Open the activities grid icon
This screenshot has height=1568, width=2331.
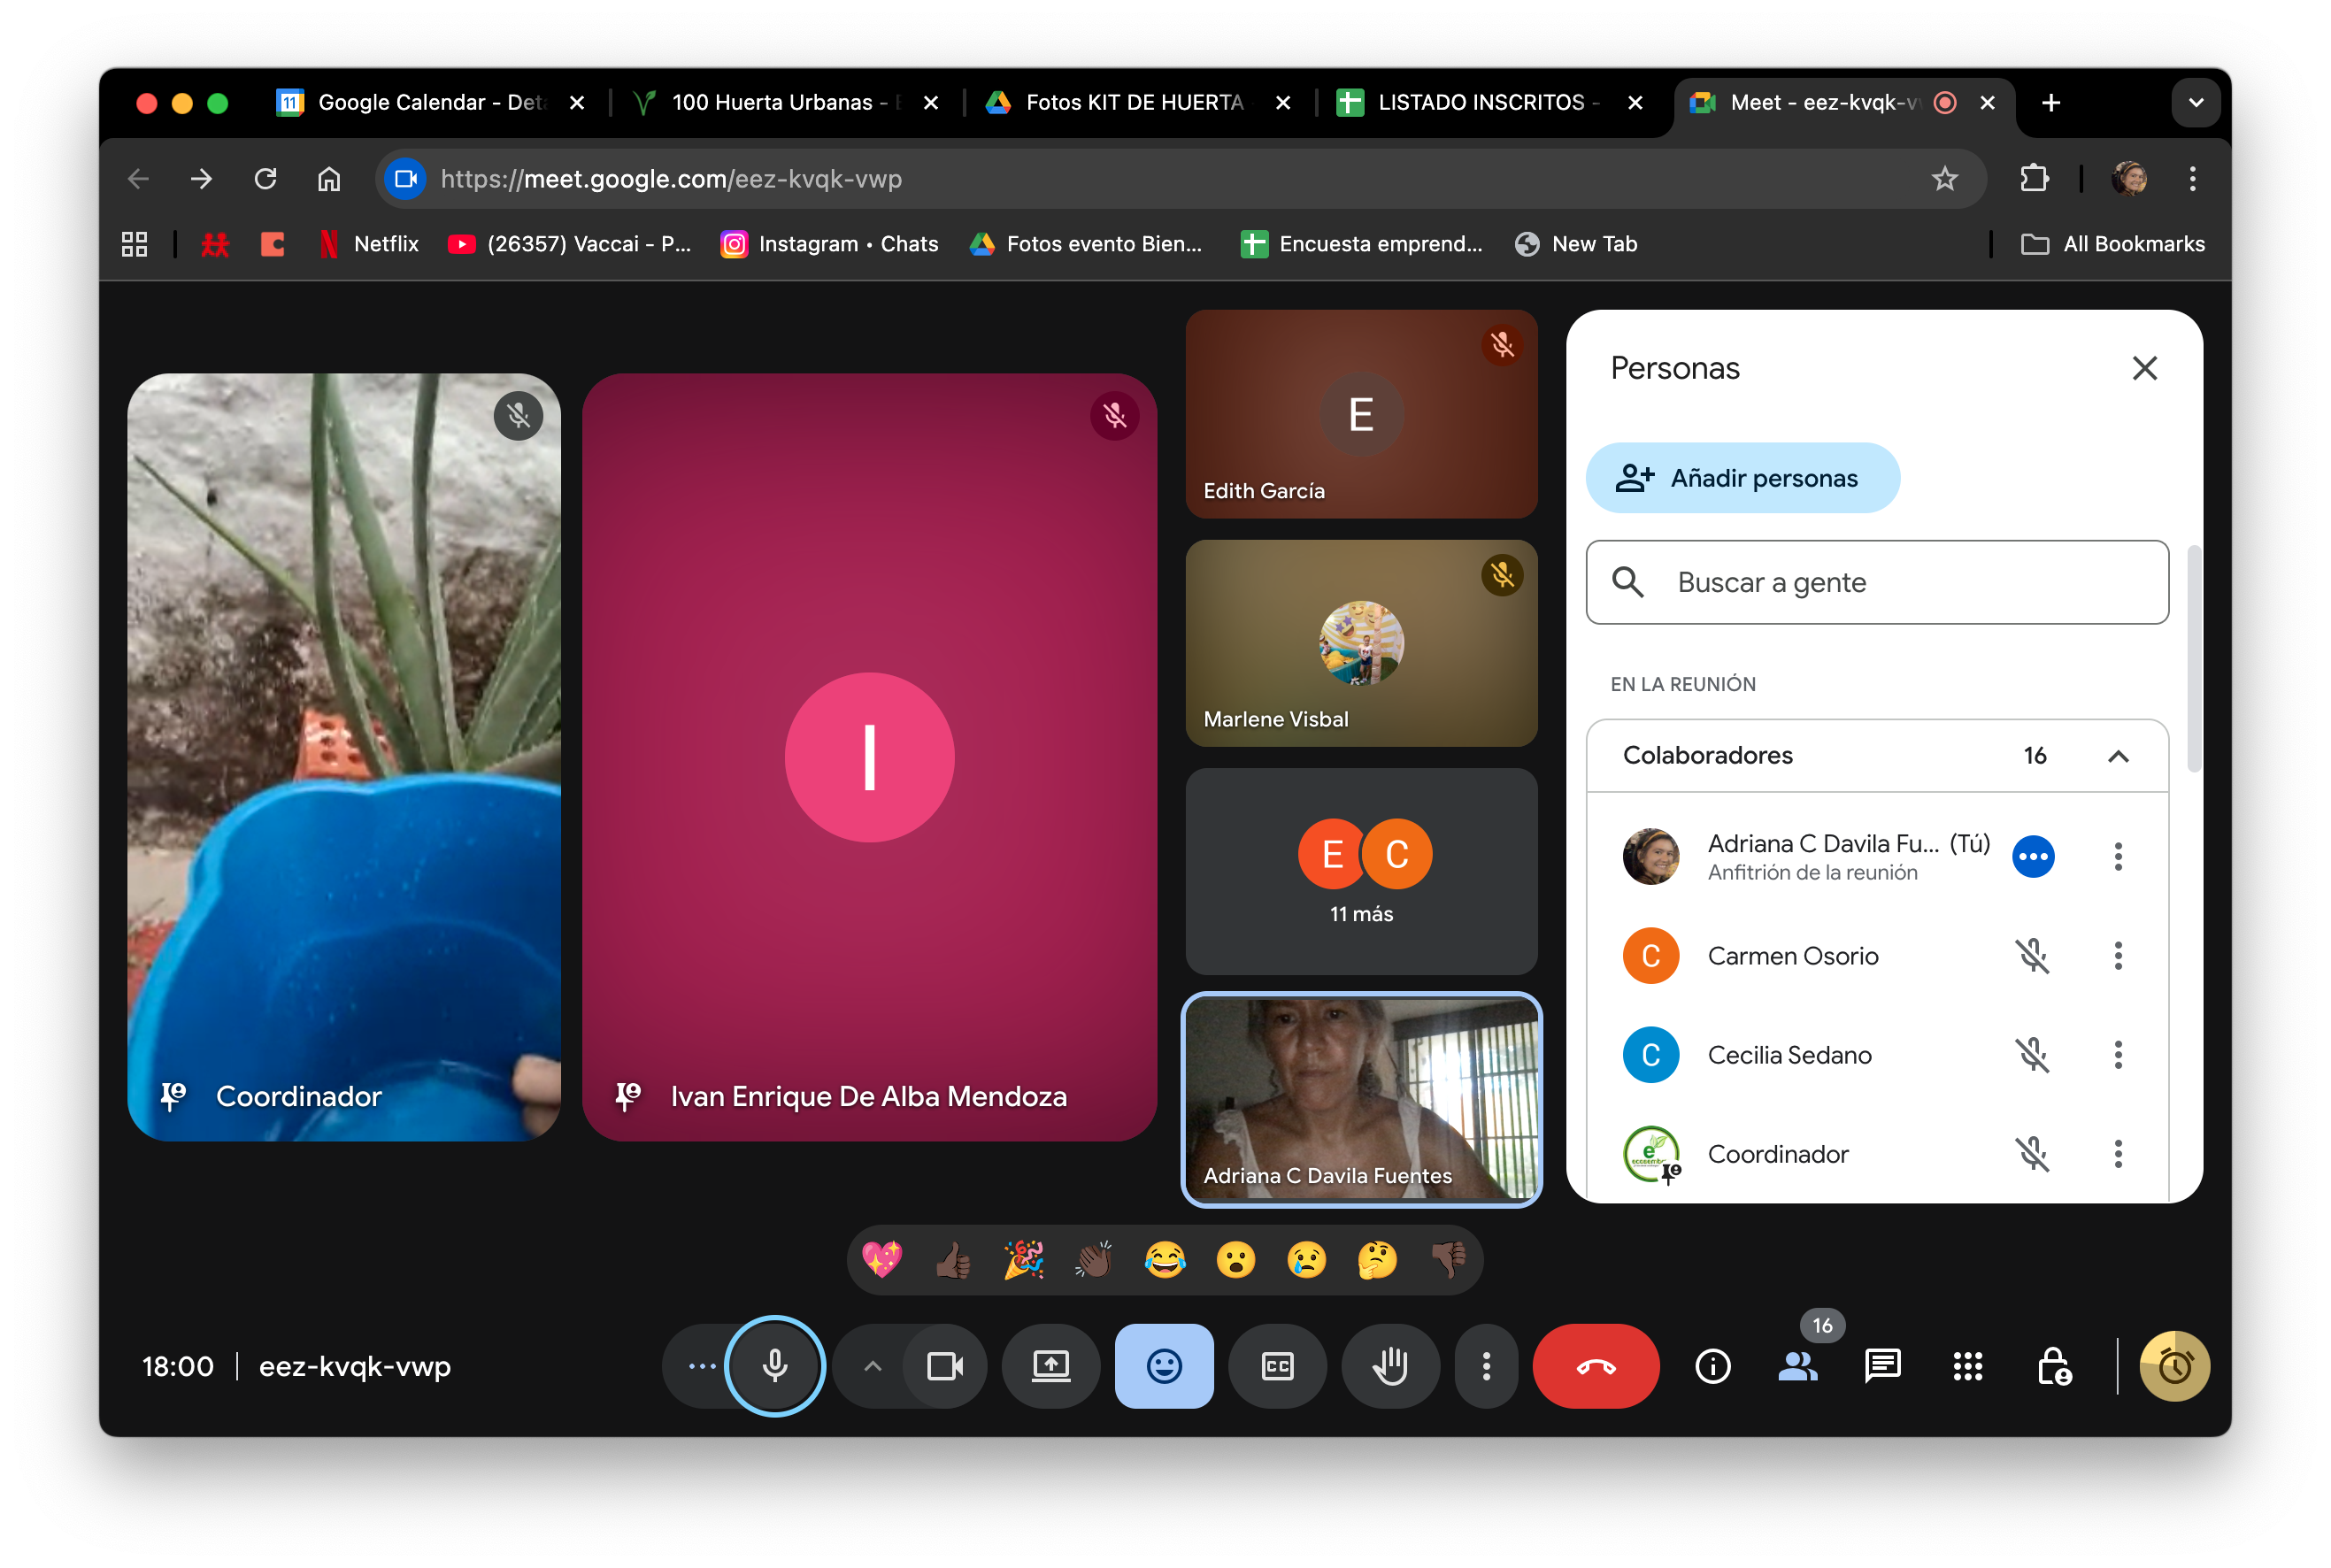coord(1967,1366)
